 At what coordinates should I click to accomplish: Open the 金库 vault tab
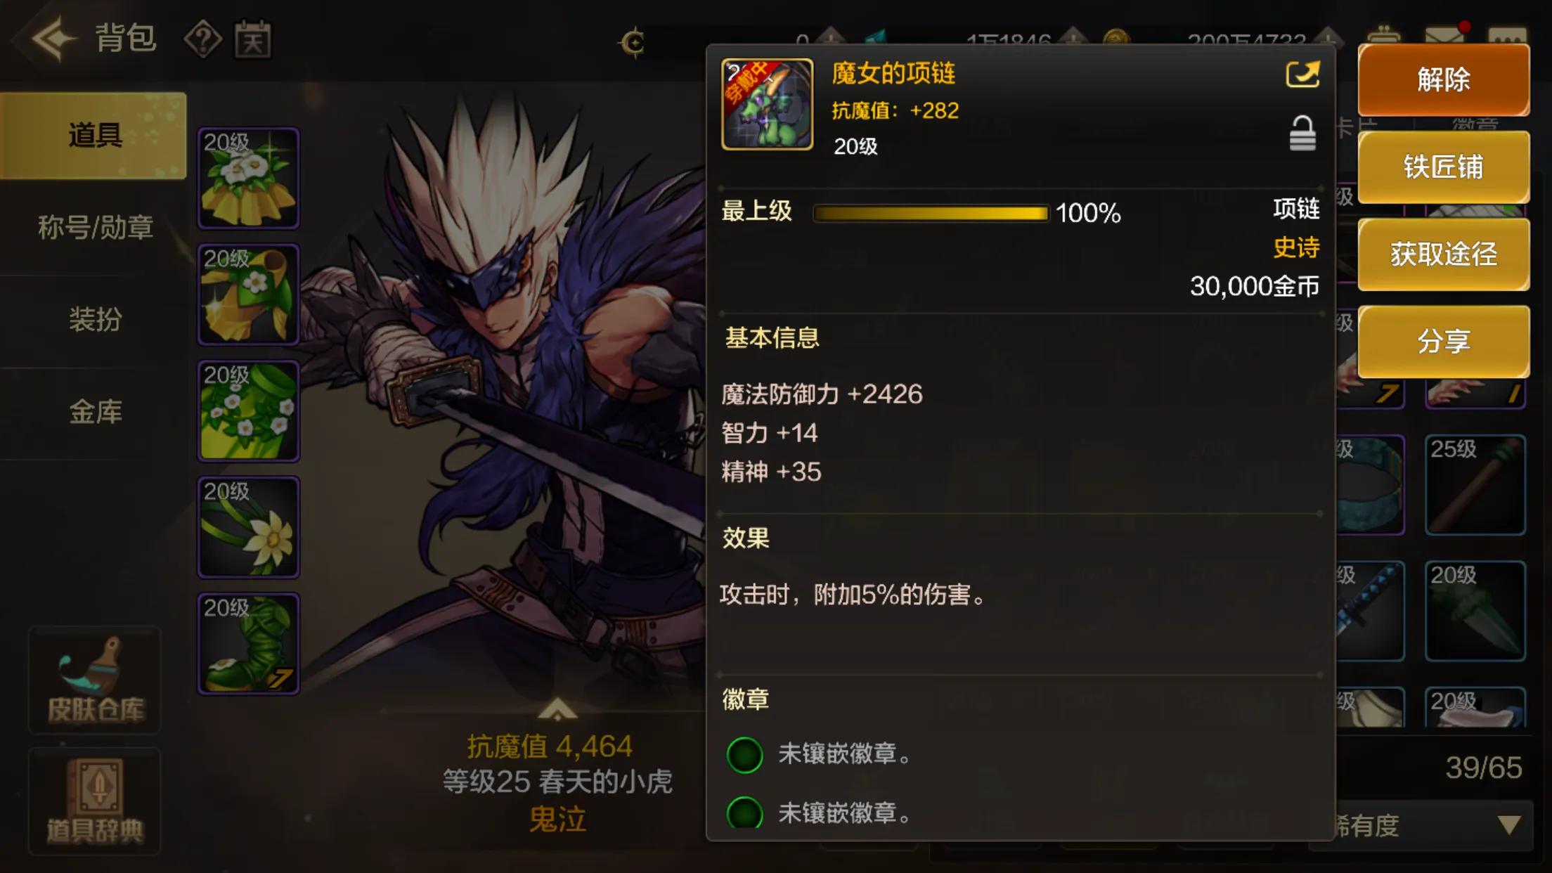(x=95, y=412)
